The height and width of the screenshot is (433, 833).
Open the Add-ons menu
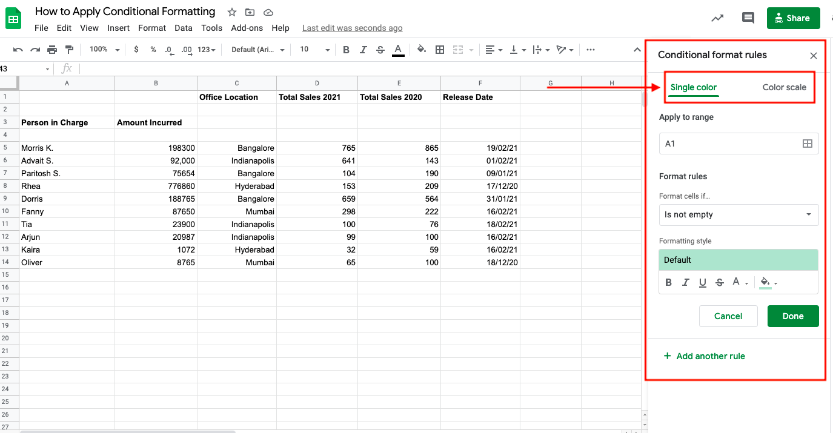tap(247, 28)
